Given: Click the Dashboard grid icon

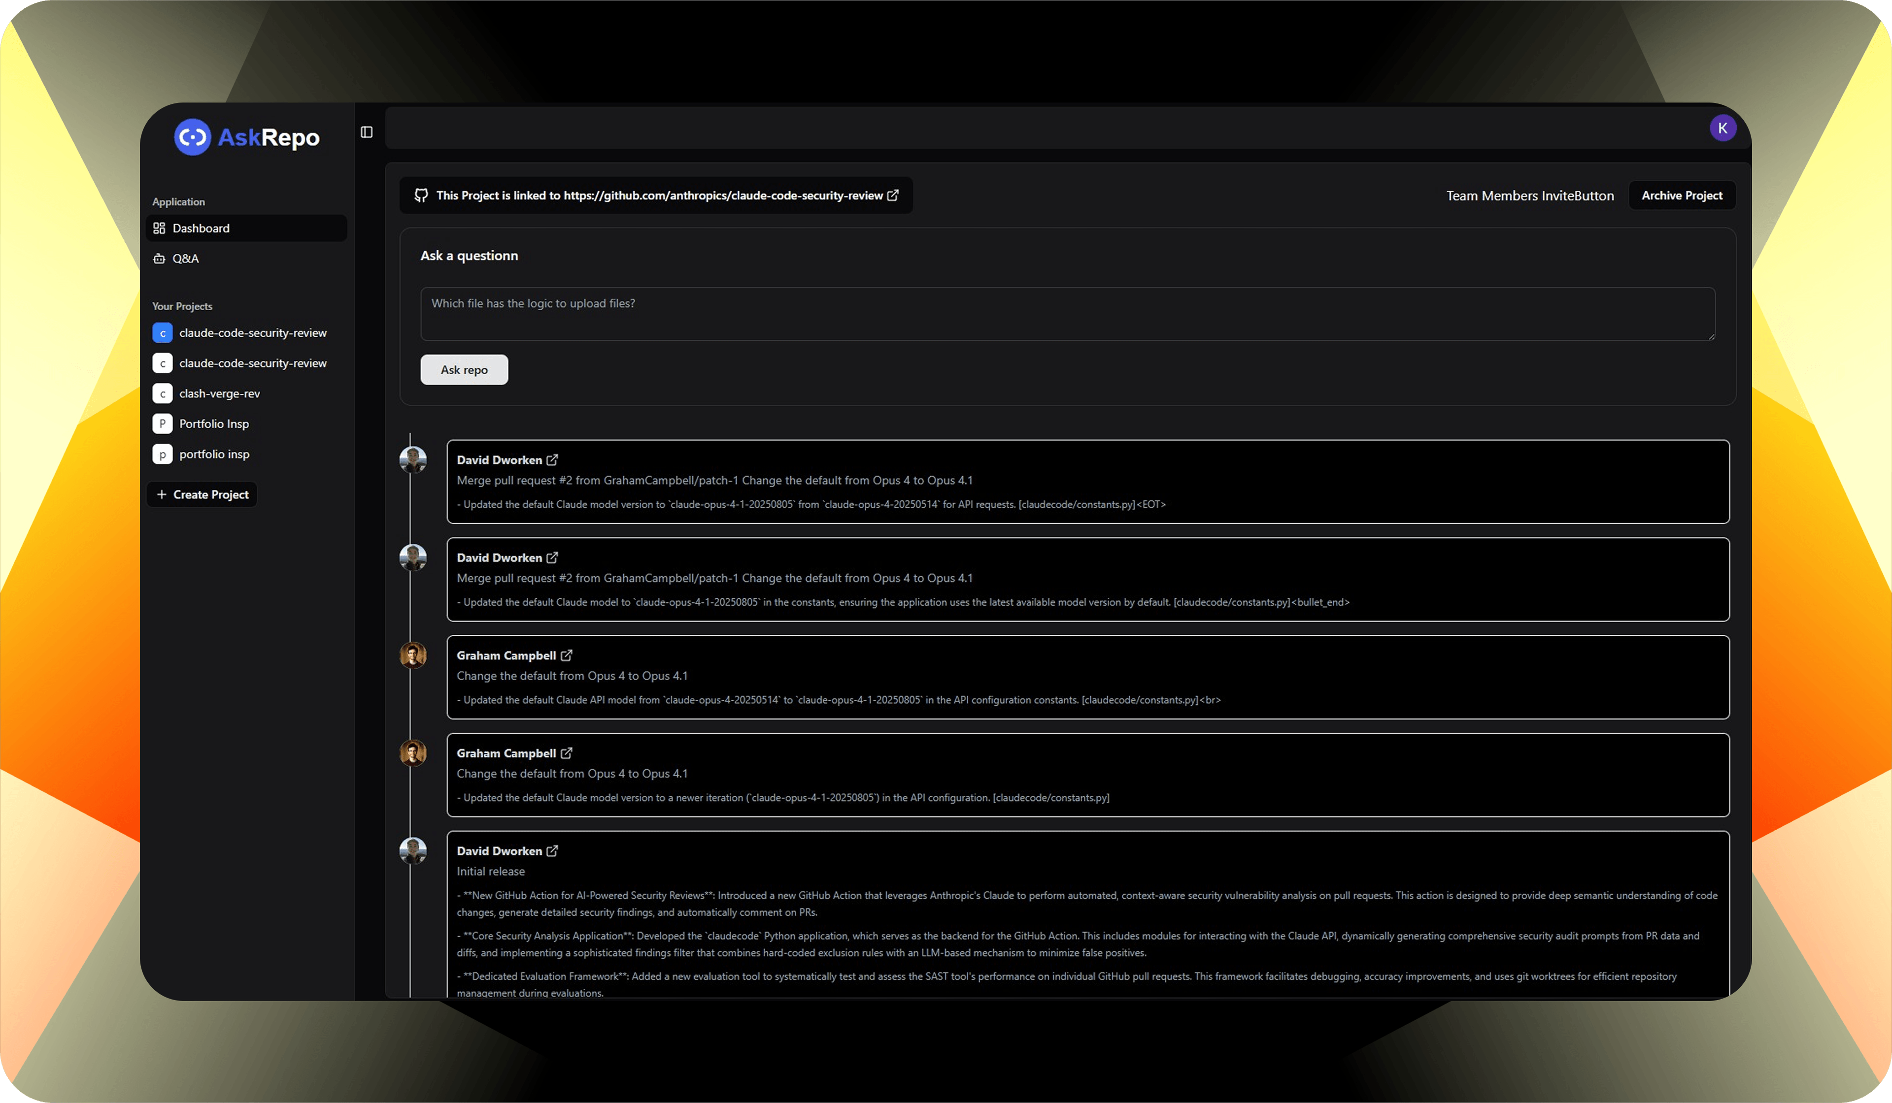Looking at the screenshot, I should point(160,227).
